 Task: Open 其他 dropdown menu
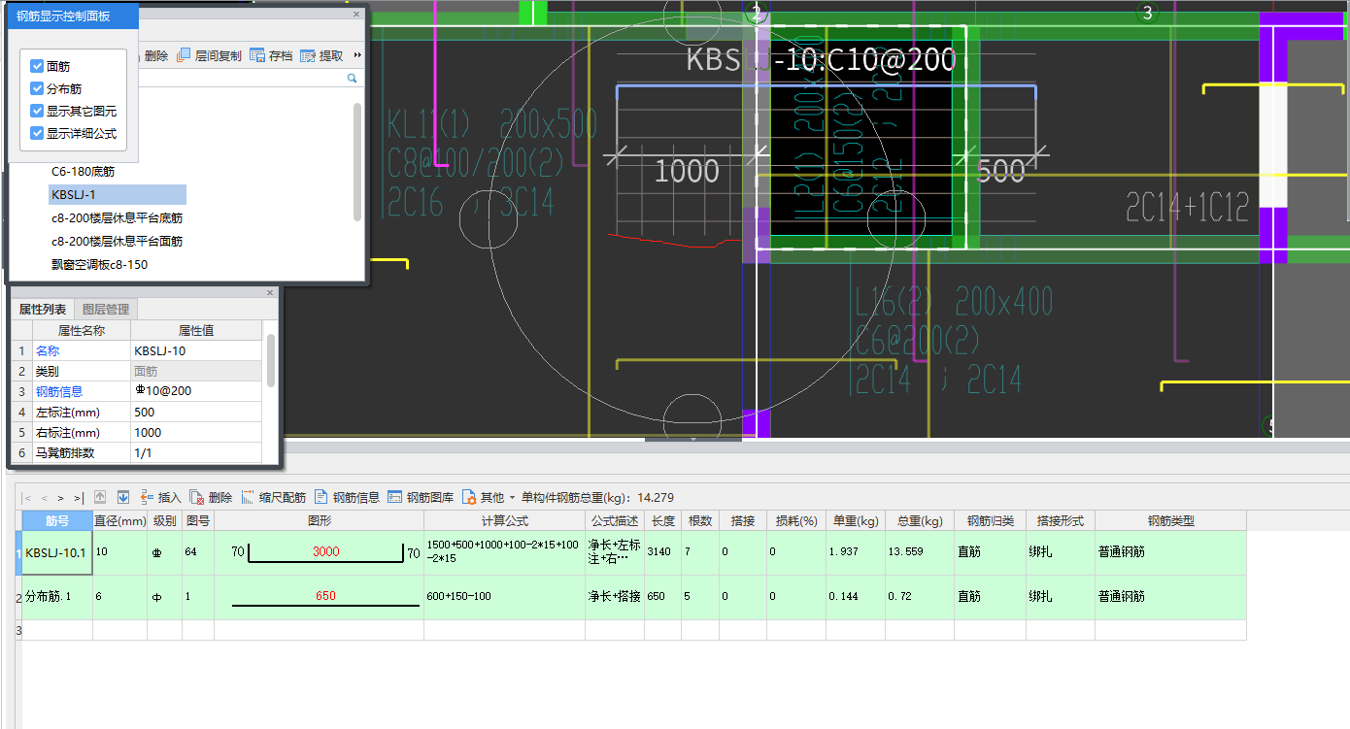(488, 497)
